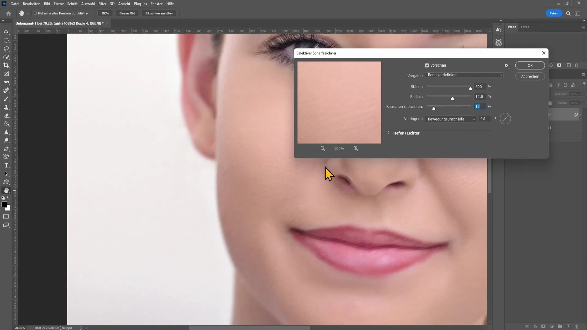This screenshot has height=330, width=587.
Task: Click the Rauschen reduzieren slider handle
Action: point(434,108)
